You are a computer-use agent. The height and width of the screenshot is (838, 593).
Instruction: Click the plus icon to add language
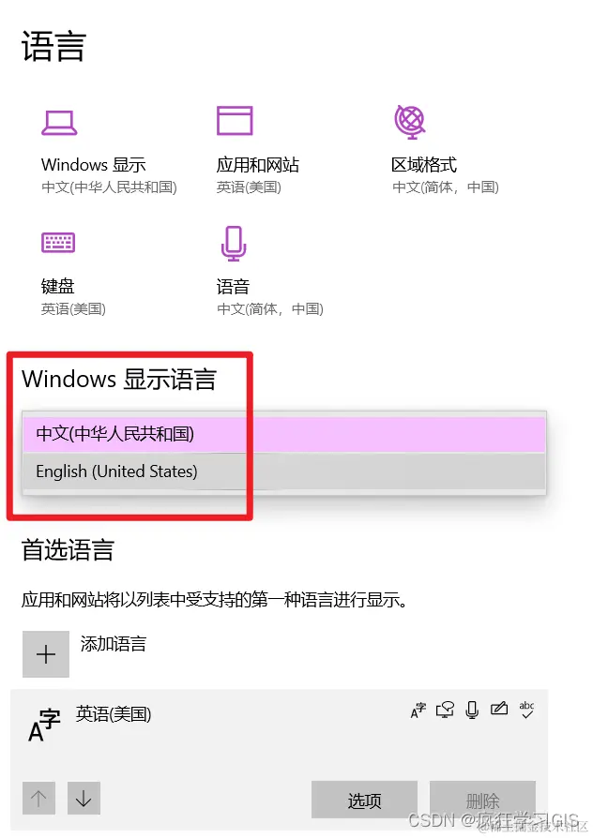click(x=46, y=654)
